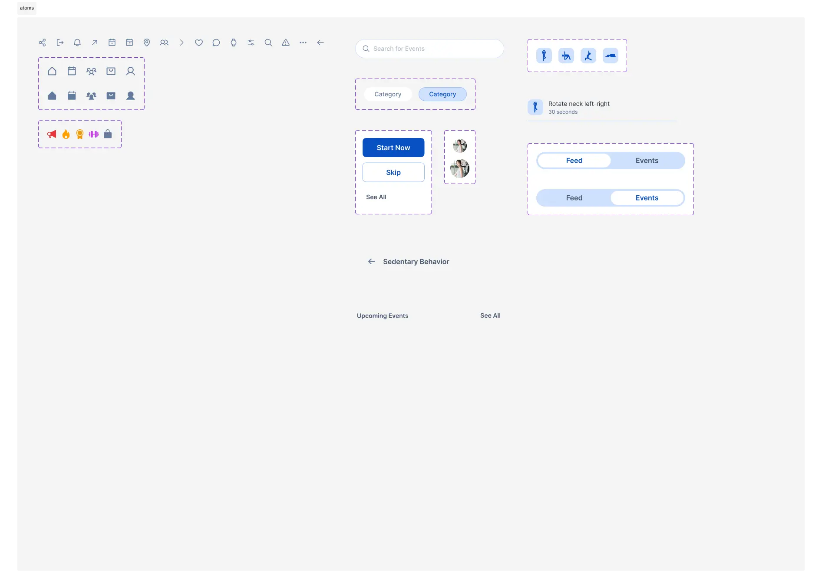Select the outlined home nav icon
822x588 pixels.
(52, 71)
